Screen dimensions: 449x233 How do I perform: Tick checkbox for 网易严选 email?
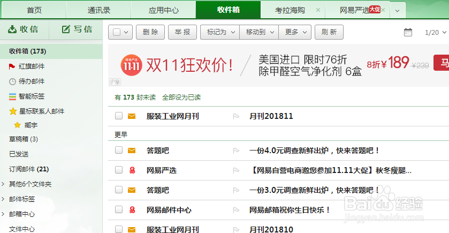[119, 170]
